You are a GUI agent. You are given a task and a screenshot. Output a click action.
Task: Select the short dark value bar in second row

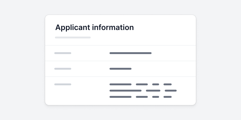[x=120, y=69]
